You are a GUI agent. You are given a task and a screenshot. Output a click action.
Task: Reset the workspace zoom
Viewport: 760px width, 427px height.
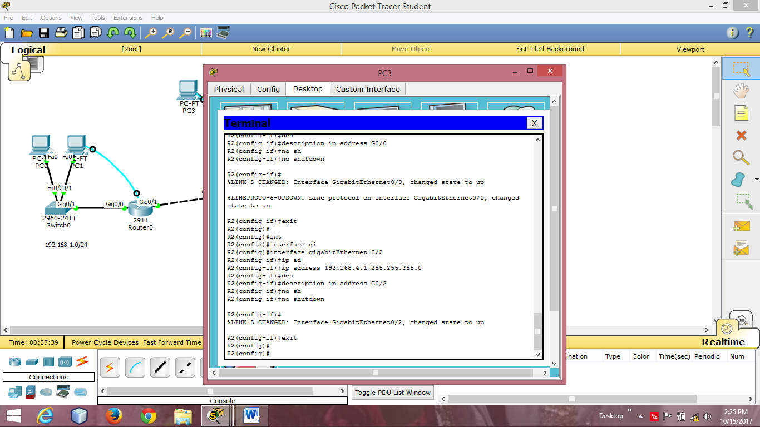(168, 33)
